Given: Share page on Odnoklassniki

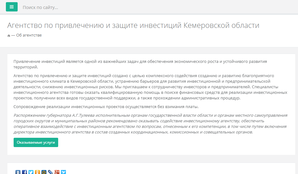Looking at the screenshot, I should (x=37, y=172).
